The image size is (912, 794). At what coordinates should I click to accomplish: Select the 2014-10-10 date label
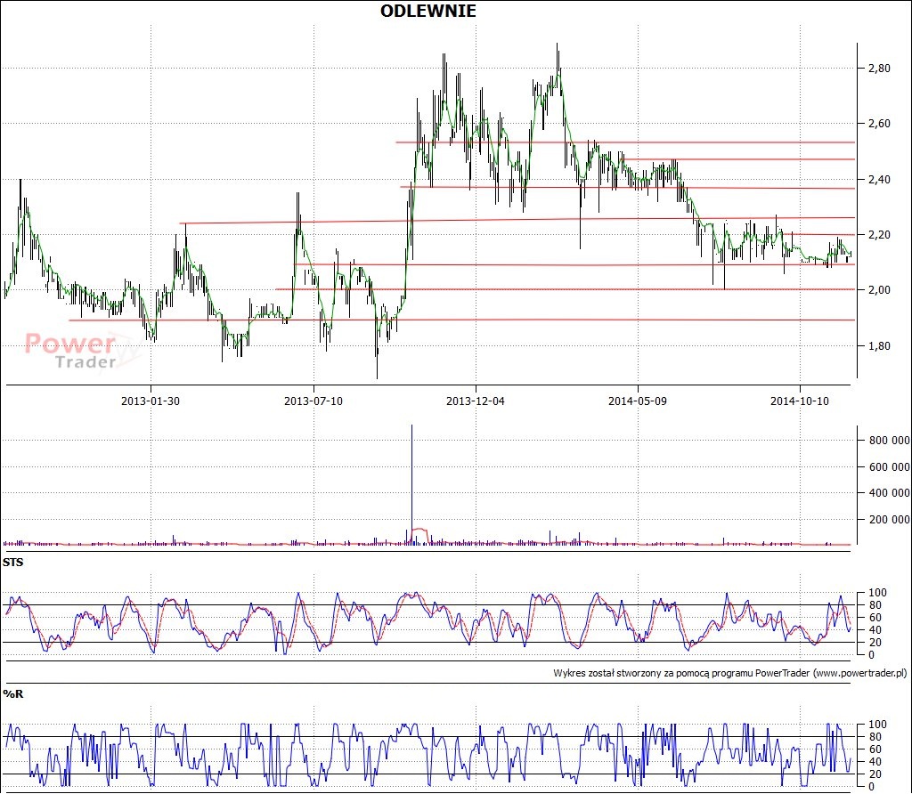point(800,401)
